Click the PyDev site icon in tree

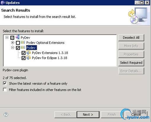(17, 37)
